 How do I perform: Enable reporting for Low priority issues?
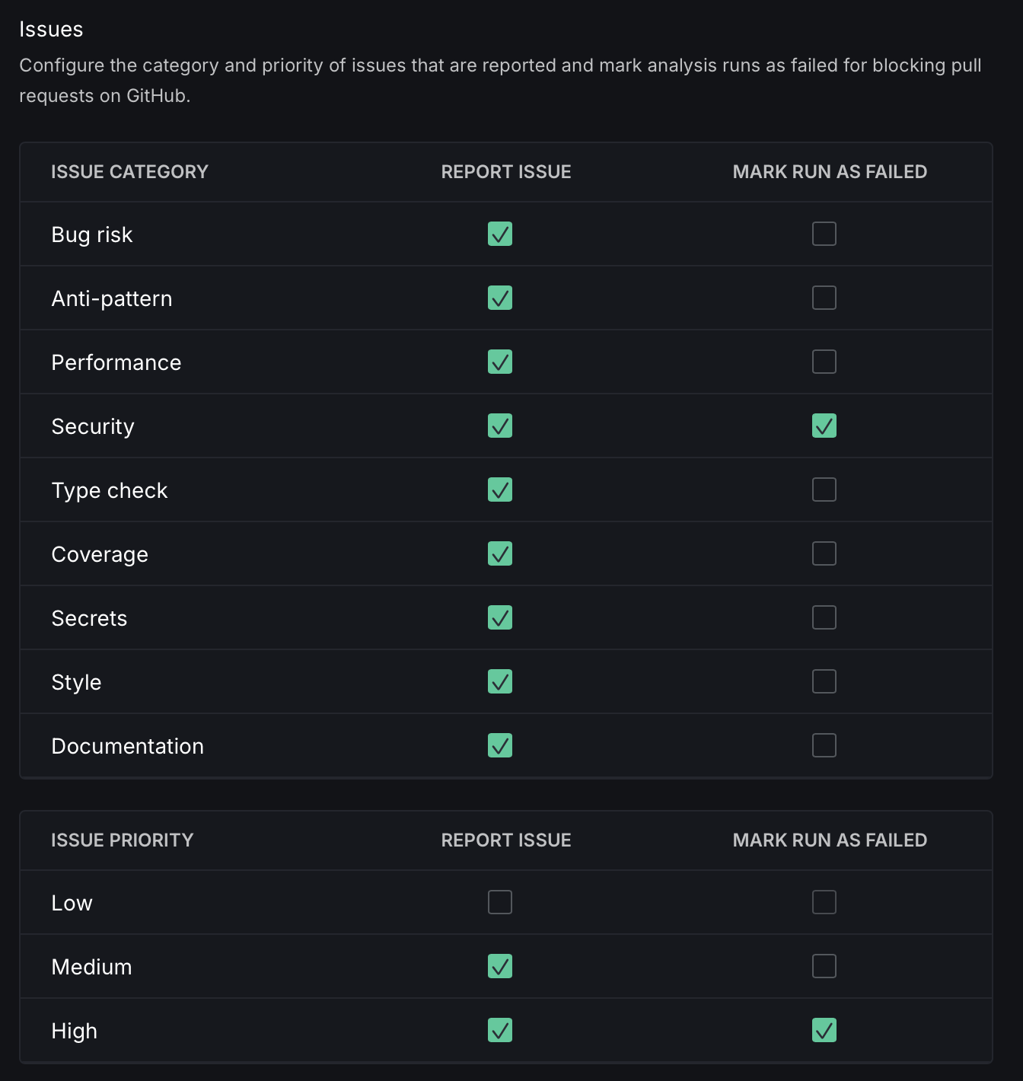tap(500, 902)
